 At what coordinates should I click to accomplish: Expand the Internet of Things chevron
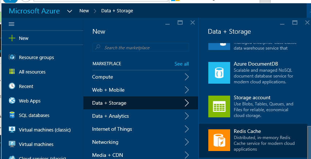tap(186, 129)
